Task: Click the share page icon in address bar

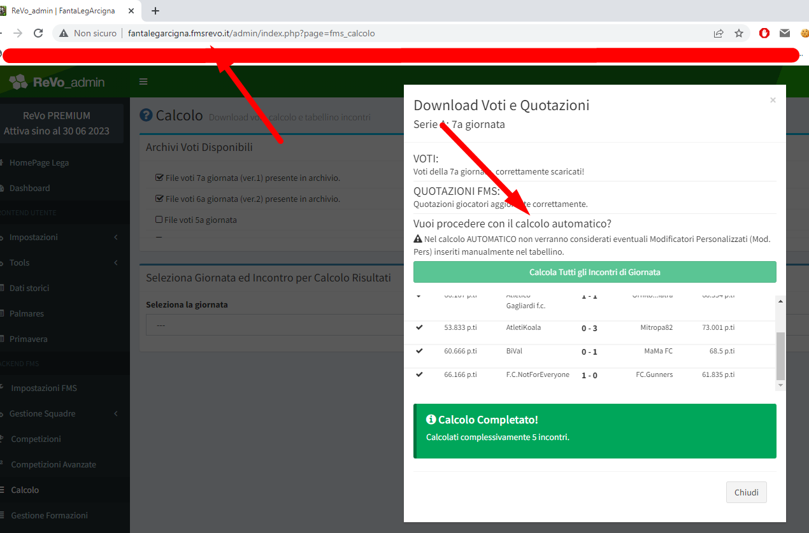Action: [718, 33]
